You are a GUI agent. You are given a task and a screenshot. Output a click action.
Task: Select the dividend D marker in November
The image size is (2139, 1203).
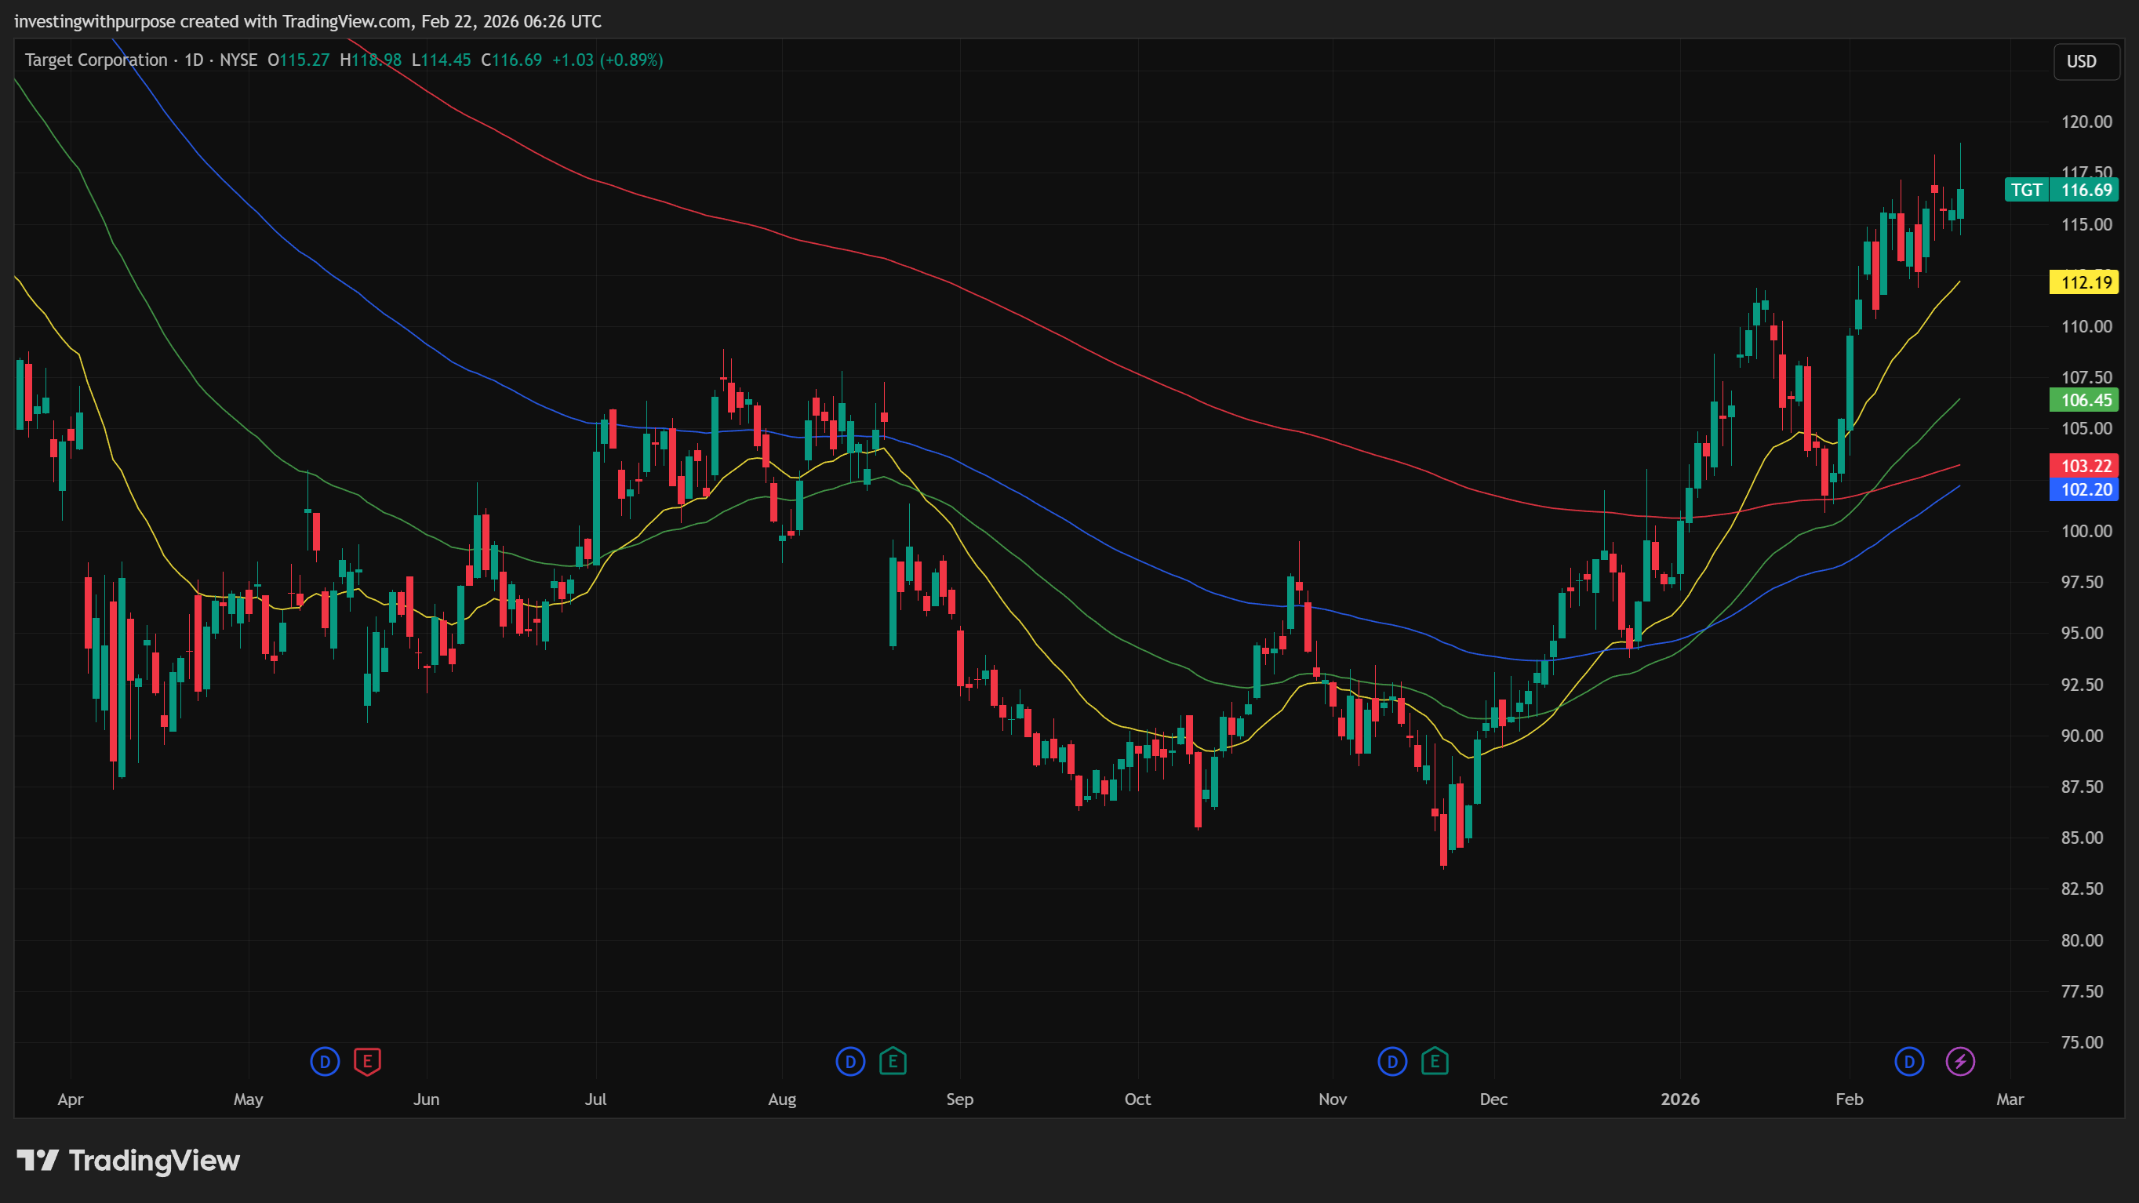pyautogui.click(x=1392, y=1061)
